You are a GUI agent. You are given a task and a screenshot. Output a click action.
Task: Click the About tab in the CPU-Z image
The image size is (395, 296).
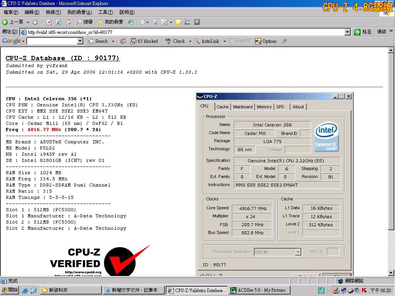pyautogui.click(x=298, y=107)
